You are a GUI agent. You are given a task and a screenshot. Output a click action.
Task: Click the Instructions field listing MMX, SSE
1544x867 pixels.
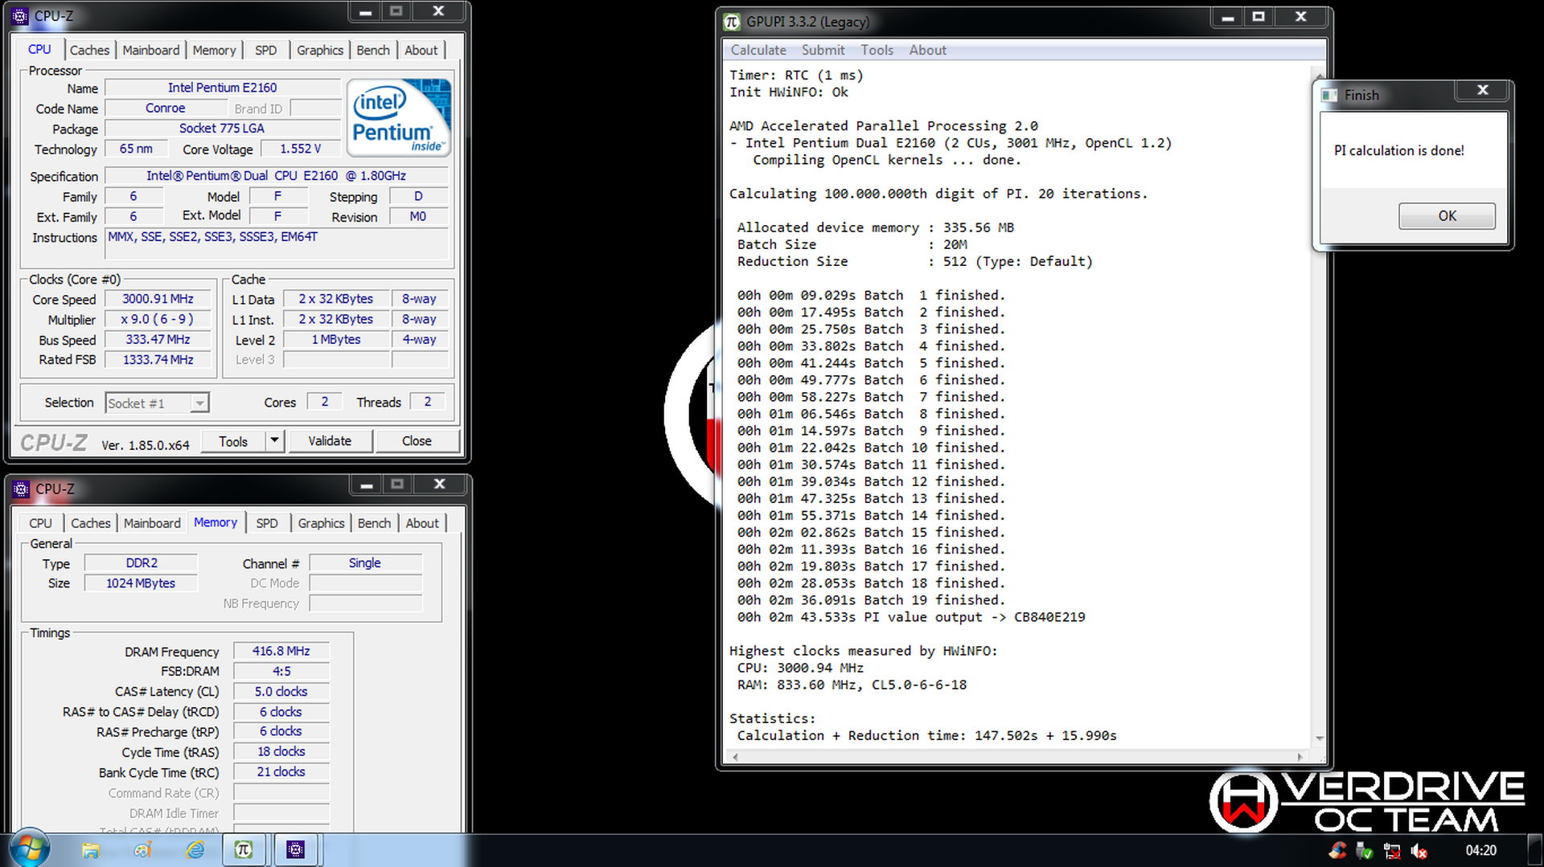point(277,244)
